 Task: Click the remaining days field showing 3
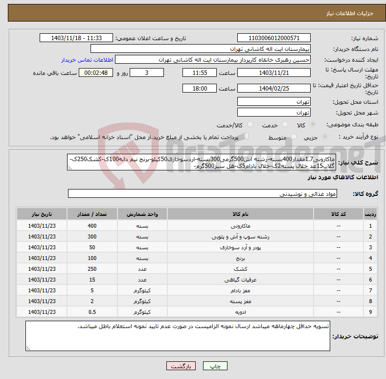[x=147, y=72]
